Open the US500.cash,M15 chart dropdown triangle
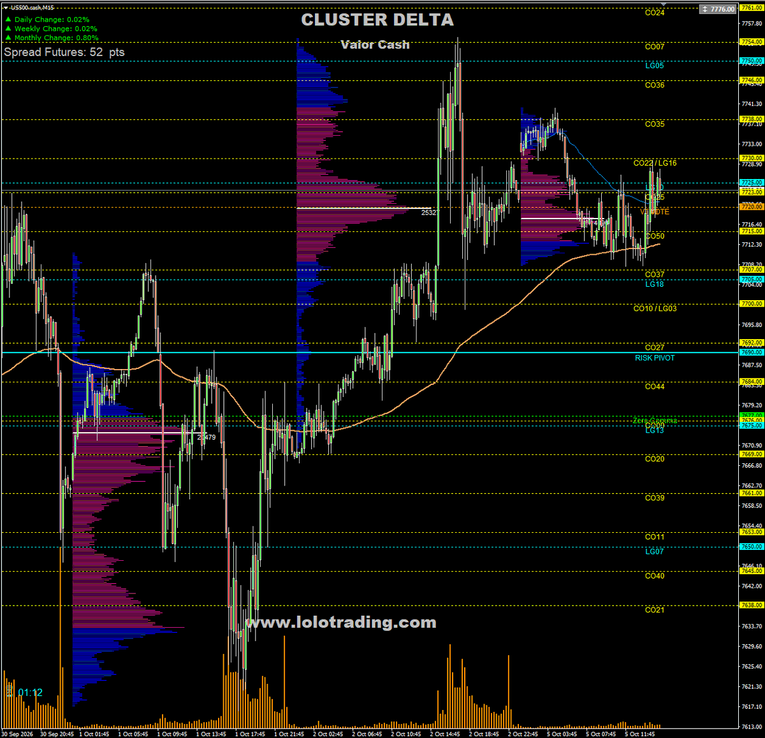This screenshot has width=765, height=738. (x=5, y=8)
